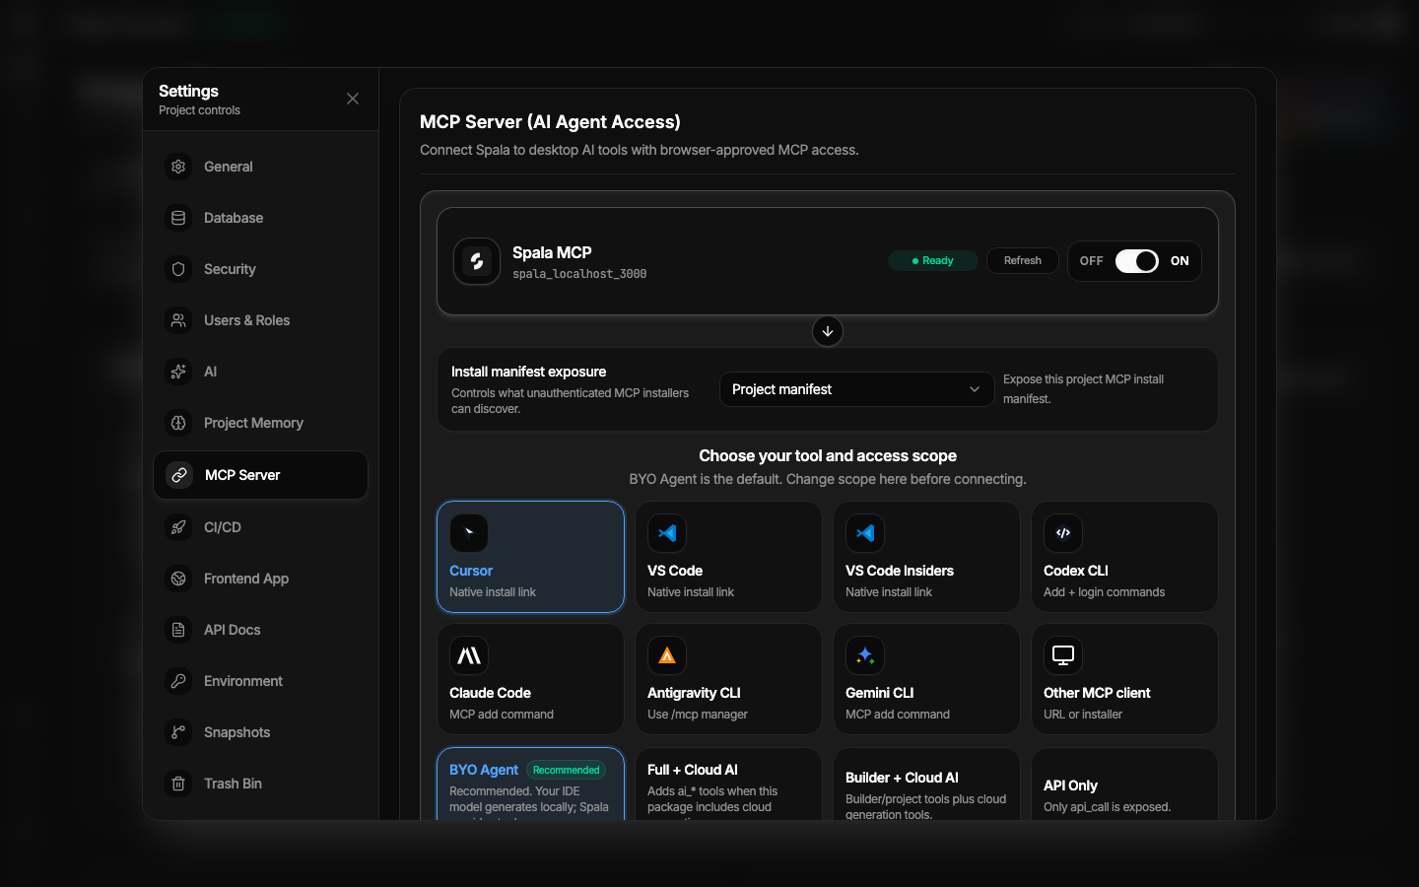Image resolution: width=1419 pixels, height=887 pixels.
Task: Click the AI sparkle icon
Action: click(178, 372)
